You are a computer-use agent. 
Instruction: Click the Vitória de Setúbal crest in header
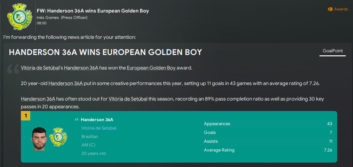18,18
